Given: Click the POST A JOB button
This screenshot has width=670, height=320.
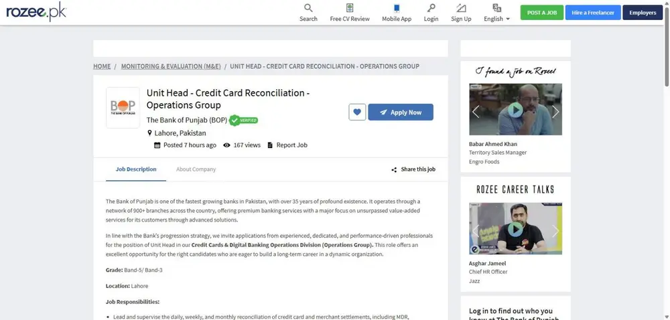Looking at the screenshot, I should point(542,13).
